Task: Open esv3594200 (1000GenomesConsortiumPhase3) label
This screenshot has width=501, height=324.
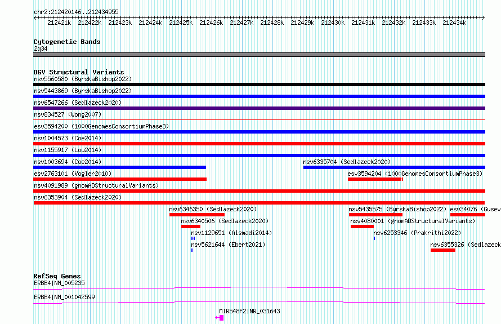Action: click(101, 126)
